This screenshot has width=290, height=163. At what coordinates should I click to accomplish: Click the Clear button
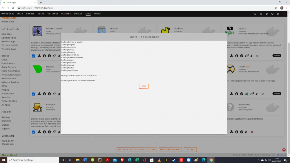point(190,149)
